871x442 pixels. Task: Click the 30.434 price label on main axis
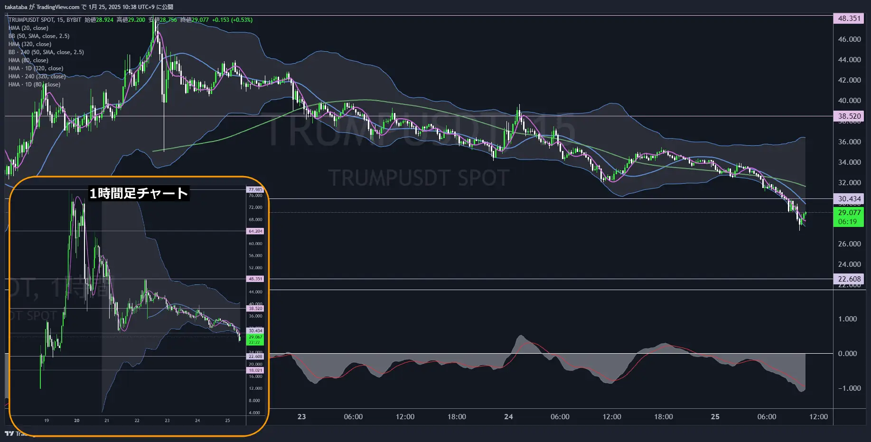point(849,199)
